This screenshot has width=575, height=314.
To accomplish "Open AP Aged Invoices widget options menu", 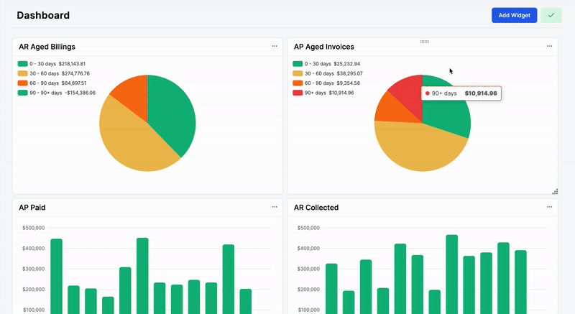I will (x=549, y=46).
